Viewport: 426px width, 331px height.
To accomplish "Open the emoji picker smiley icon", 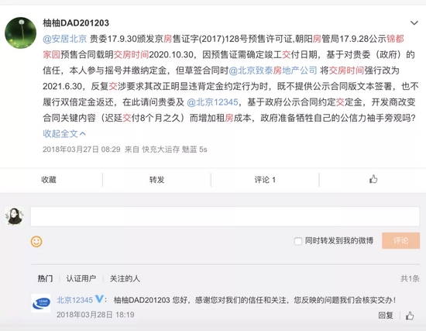I will (x=36, y=242).
